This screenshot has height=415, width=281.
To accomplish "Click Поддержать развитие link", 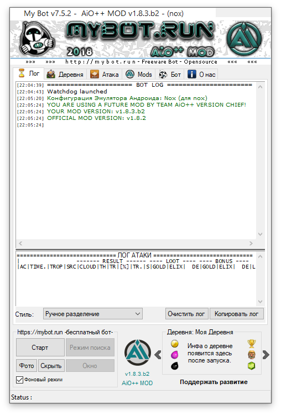I will click(x=214, y=382).
